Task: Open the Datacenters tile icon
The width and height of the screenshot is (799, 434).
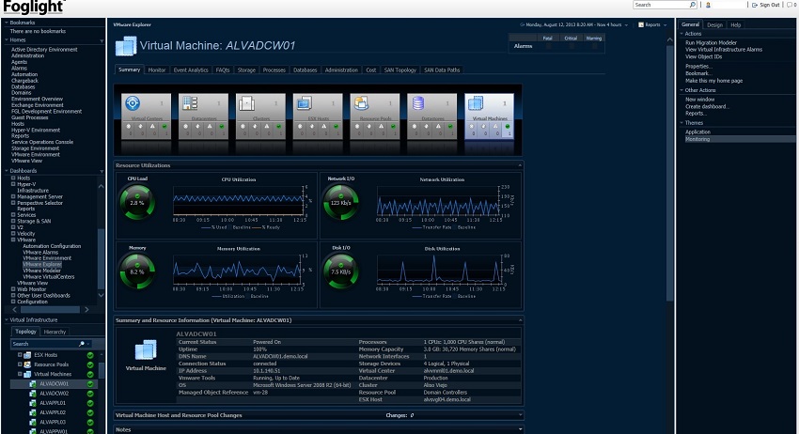Action: (x=190, y=103)
